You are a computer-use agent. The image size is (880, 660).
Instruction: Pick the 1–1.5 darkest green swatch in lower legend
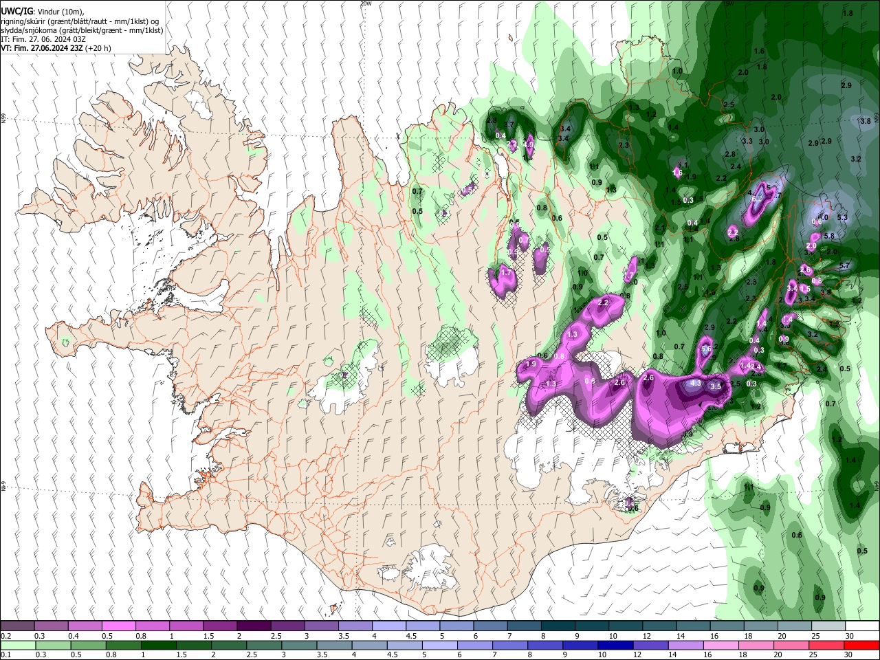[x=159, y=645]
